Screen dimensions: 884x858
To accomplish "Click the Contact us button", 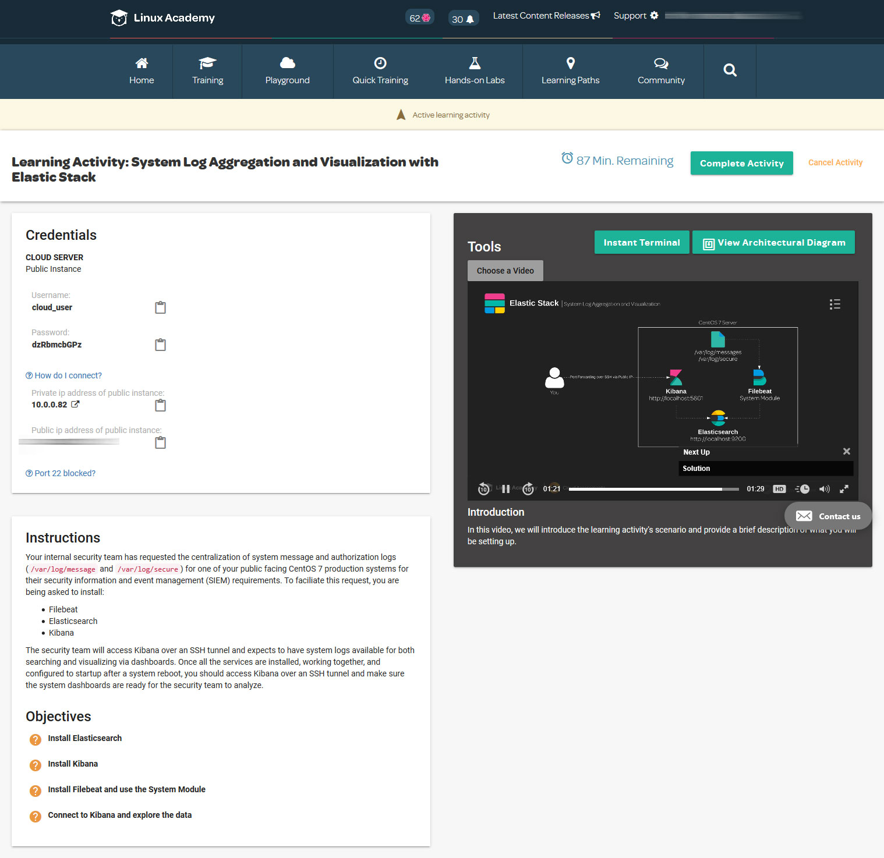I will (x=828, y=516).
